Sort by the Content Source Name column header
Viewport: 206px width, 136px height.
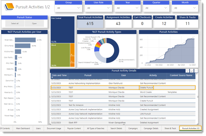(x=181, y=76)
